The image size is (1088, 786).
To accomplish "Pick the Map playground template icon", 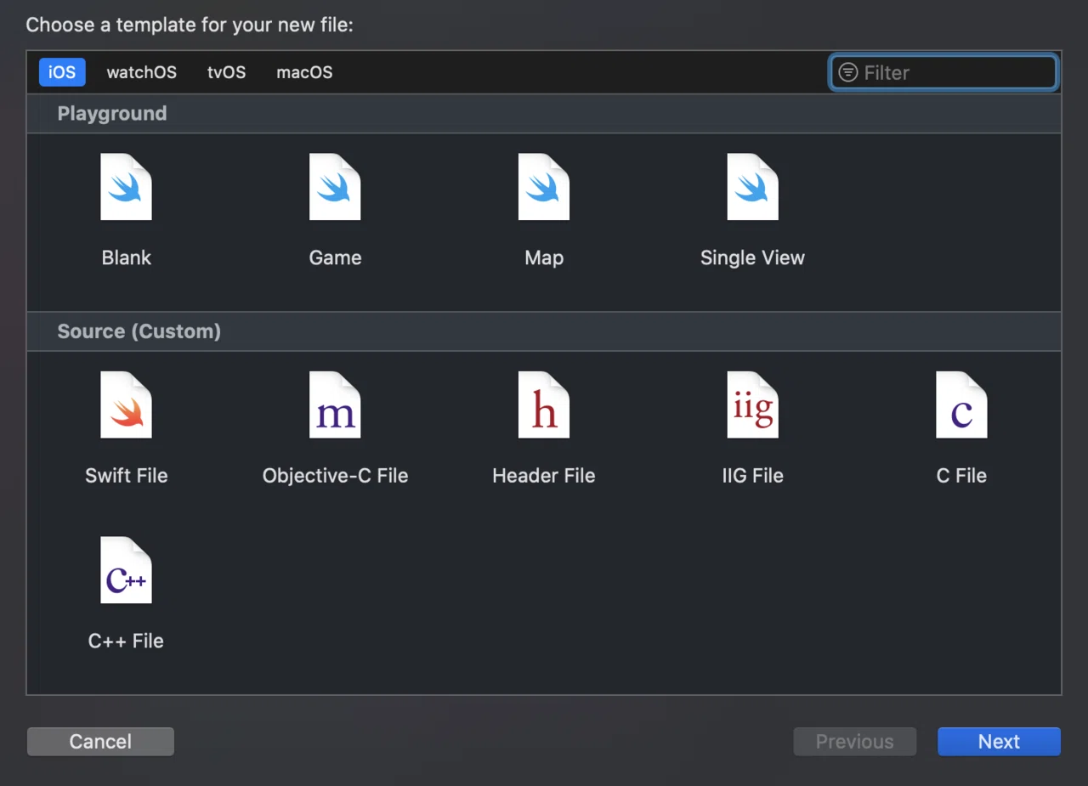I will pyautogui.click(x=544, y=187).
